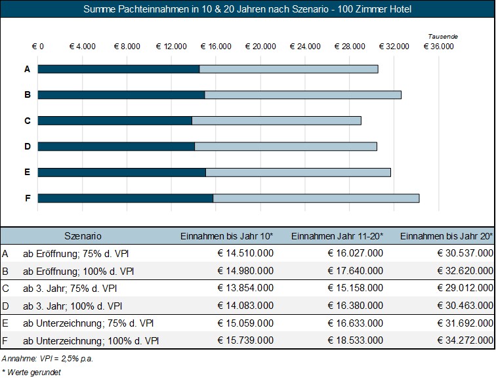This screenshot has height=385, width=496.
Task: Select the light blue bar segment of scenario D
Action: [285, 146]
